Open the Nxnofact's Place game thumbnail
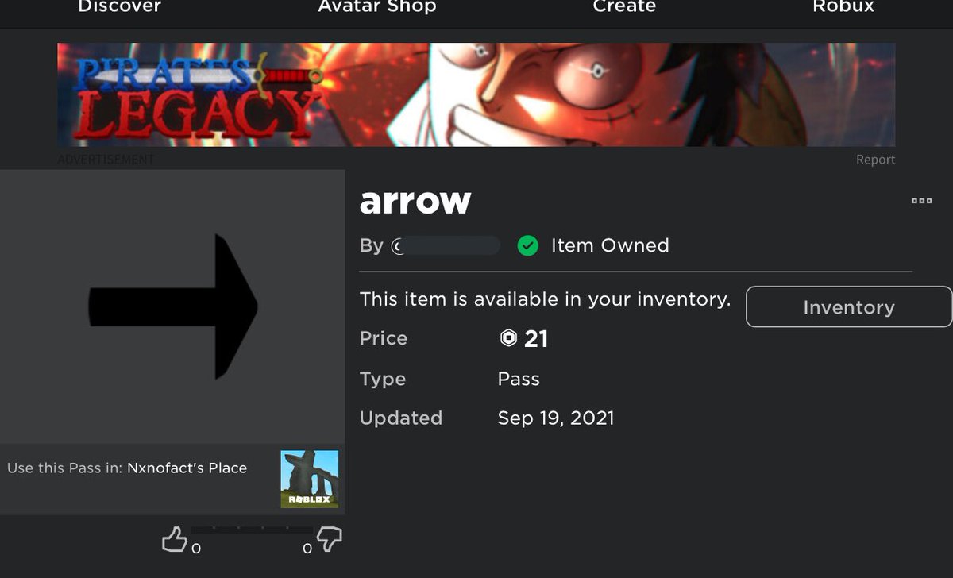953x578 pixels. [309, 479]
